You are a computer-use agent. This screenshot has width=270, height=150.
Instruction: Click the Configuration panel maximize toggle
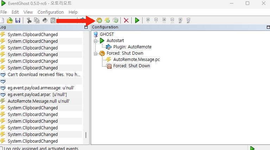click(x=268, y=27)
